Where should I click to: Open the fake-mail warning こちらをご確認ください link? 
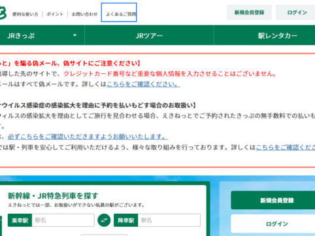pos(143,84)
